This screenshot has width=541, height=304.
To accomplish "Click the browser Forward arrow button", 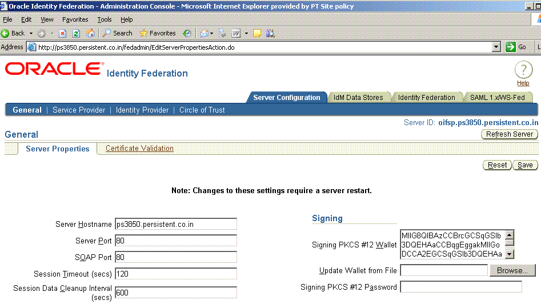I will [41, 34].
